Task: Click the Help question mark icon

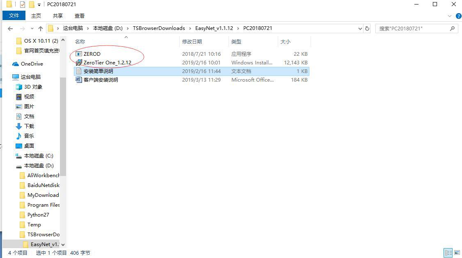Action: 458,16
